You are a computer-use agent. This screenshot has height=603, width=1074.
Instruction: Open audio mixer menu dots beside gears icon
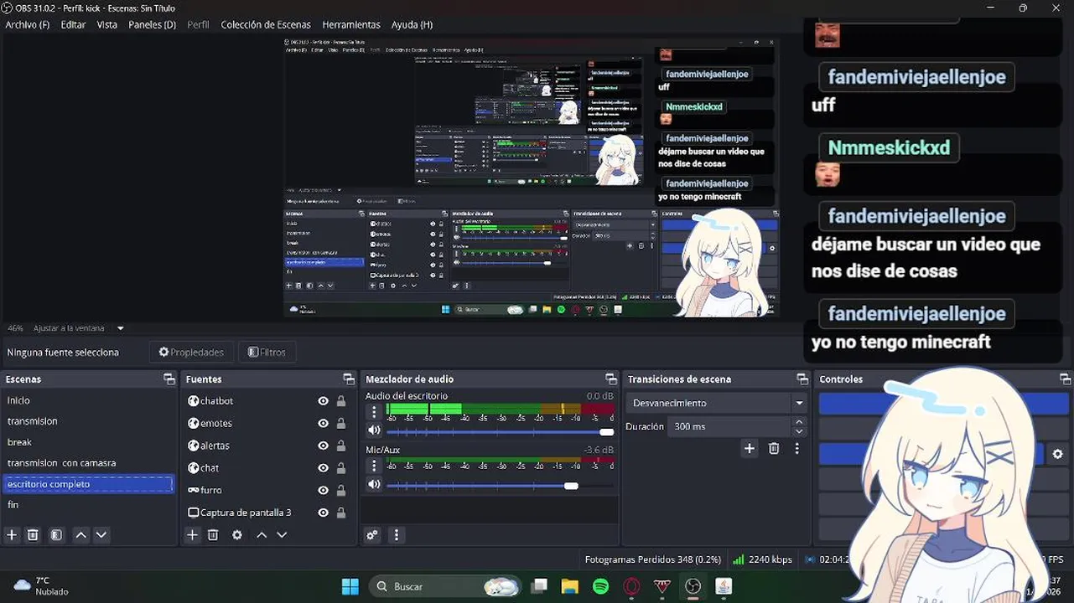(397, 535)
